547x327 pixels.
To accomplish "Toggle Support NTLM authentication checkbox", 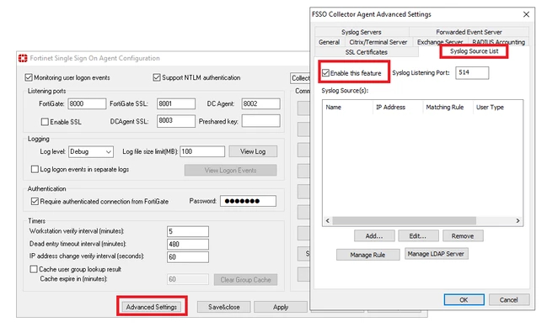I will [x=157, y=77].
